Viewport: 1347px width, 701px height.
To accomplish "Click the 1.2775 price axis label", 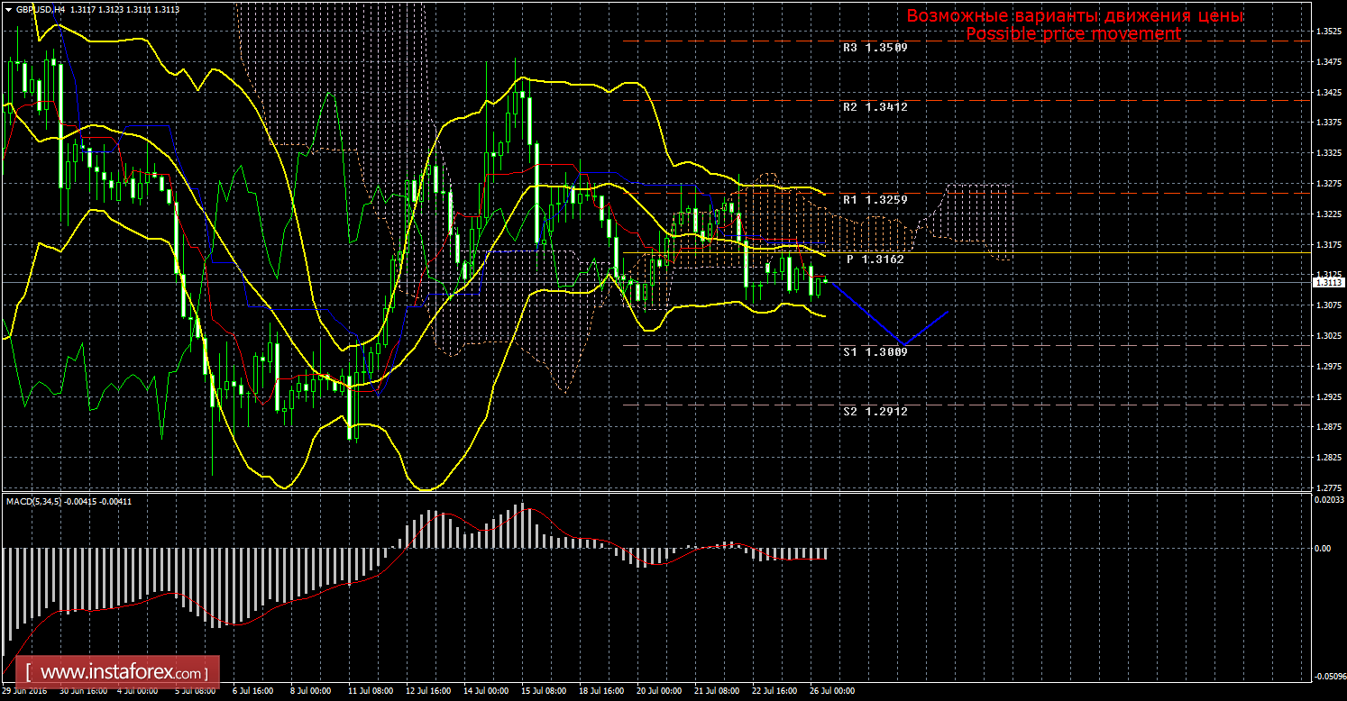I will click(1327, 487).
